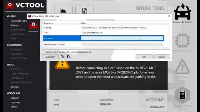Open Language in the sidebar
Image resolution: width=200 pixels, height=112 pixels.
15,102
